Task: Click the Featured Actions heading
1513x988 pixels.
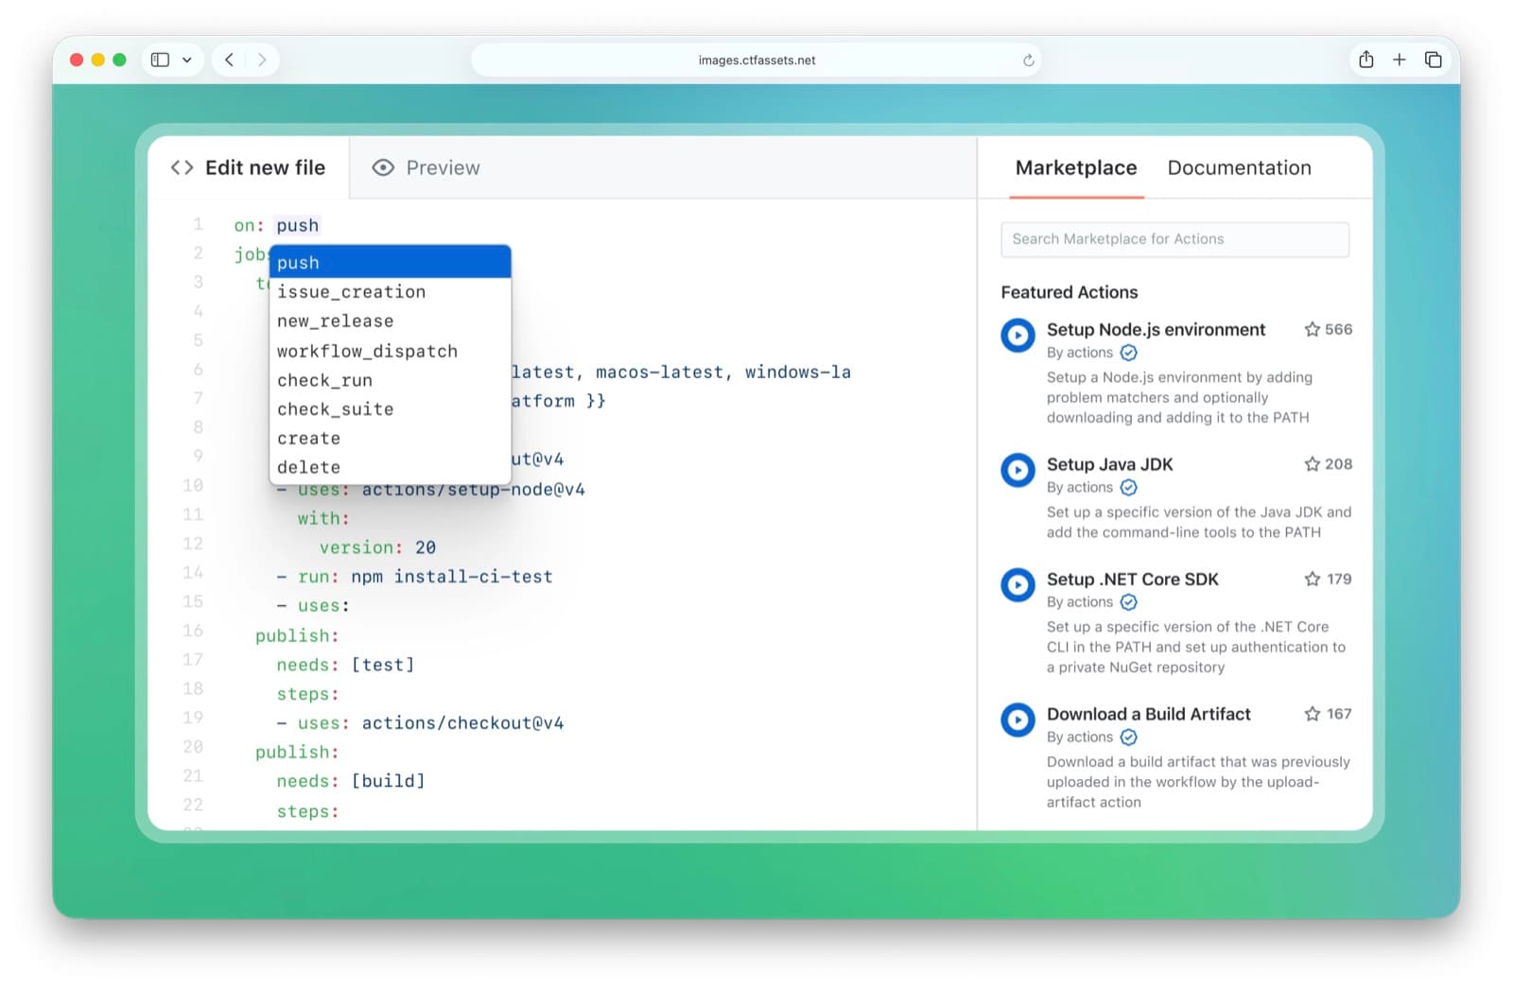Action: pos(1069,292)
